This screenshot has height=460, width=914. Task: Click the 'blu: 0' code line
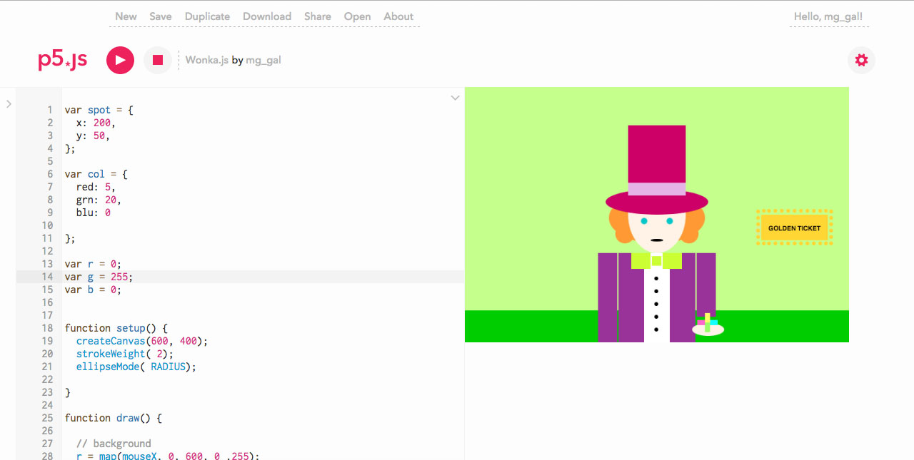[x=93, y=213]
